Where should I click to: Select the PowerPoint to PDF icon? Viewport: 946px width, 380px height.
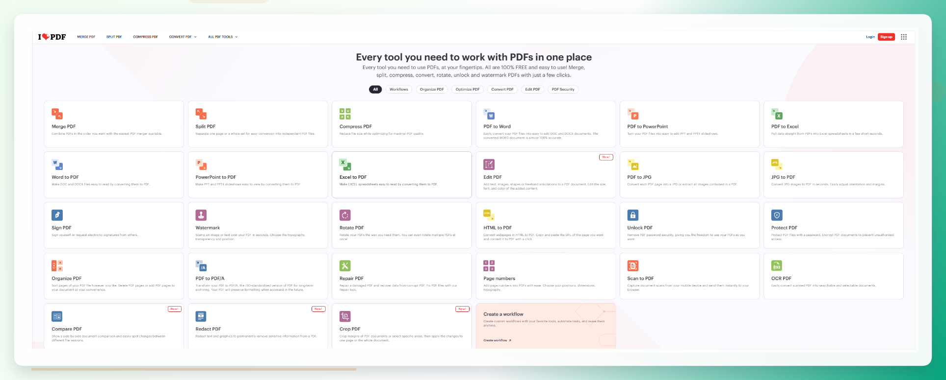201,165
